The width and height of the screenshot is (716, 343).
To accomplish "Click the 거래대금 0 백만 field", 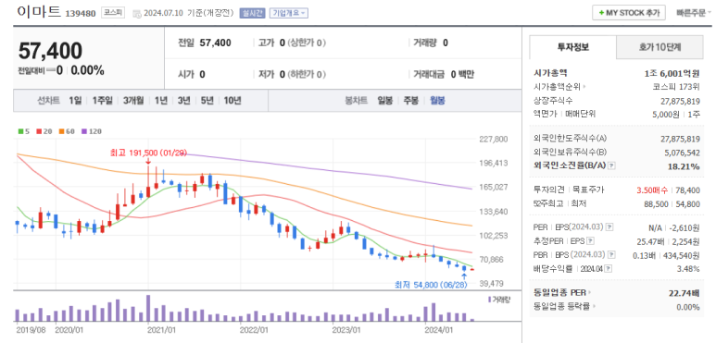I will pos(444,74).
